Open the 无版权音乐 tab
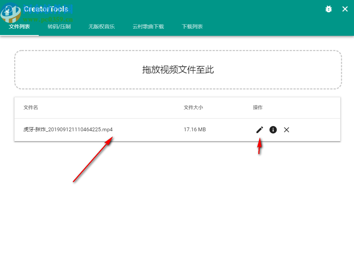The height and width of the screenshot is (261, 354). click(101, 26)
